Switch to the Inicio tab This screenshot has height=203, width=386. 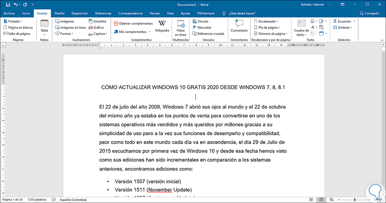(25, 13)
